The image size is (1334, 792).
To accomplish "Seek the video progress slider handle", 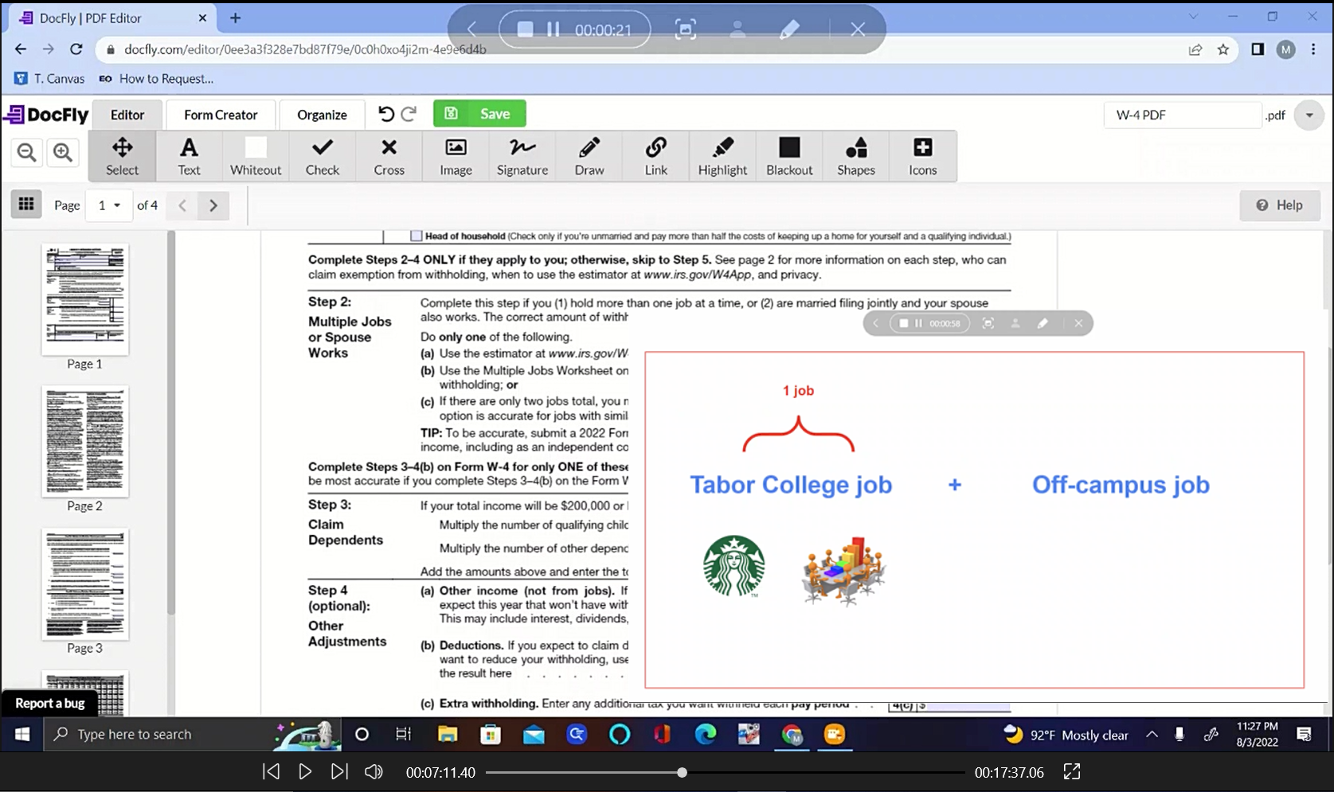I will [x=682, y=772].
